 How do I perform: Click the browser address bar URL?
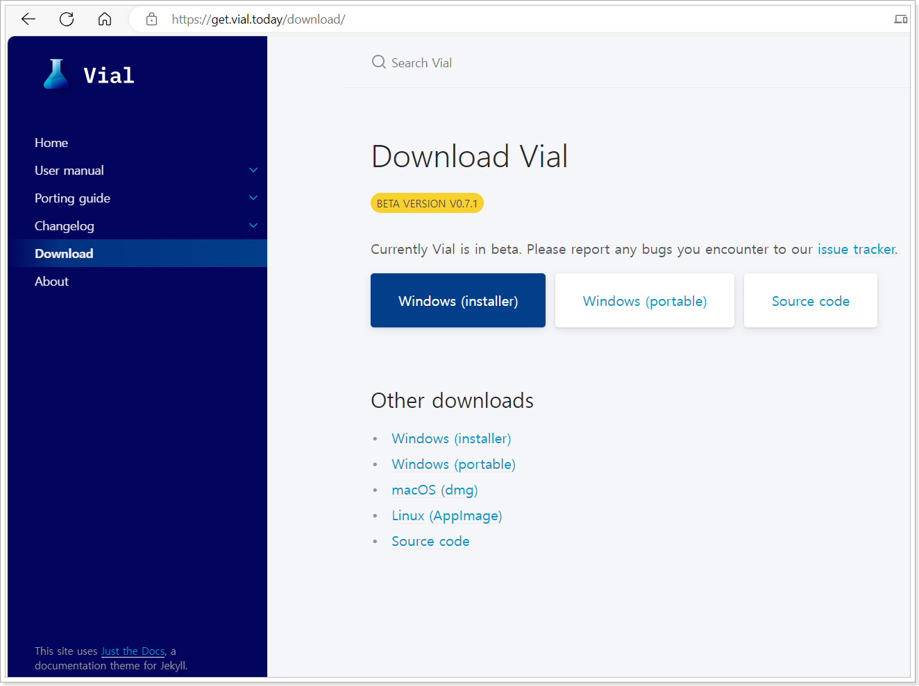(258, 19)
